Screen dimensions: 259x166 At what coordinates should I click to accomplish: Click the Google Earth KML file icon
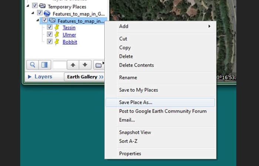pos(47,13)
